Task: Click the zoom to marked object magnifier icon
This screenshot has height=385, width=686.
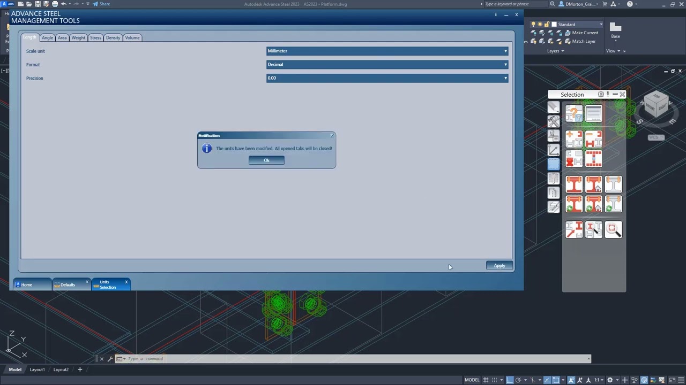Action: tap(614, 229)
